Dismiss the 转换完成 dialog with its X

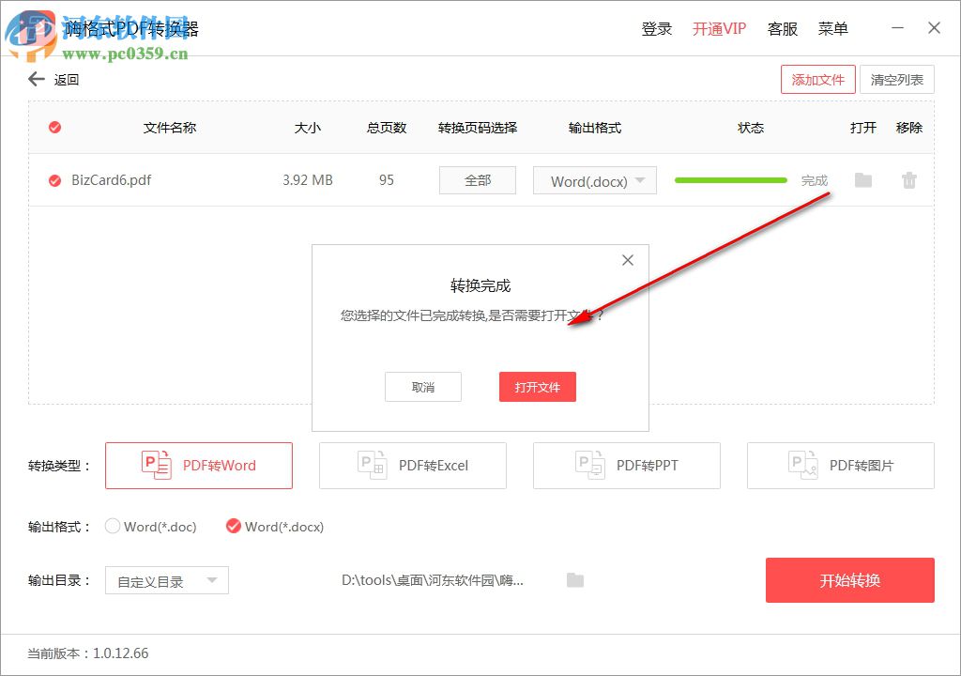click(x=627, y=260)
